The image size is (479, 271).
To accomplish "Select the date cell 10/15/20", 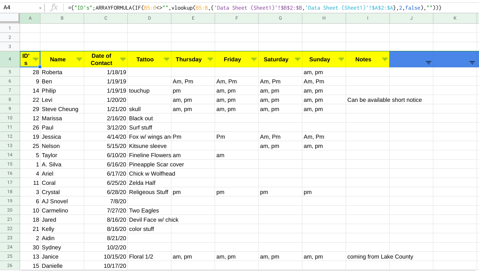I will (106, 257).
